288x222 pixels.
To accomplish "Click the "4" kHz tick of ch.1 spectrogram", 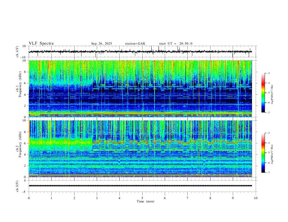I will pos(25,95).
